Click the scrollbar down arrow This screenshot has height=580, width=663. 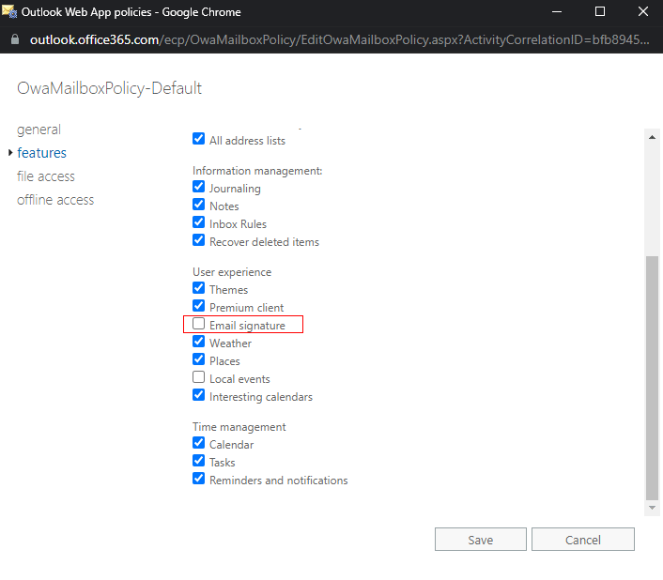(x=652, y=507)
